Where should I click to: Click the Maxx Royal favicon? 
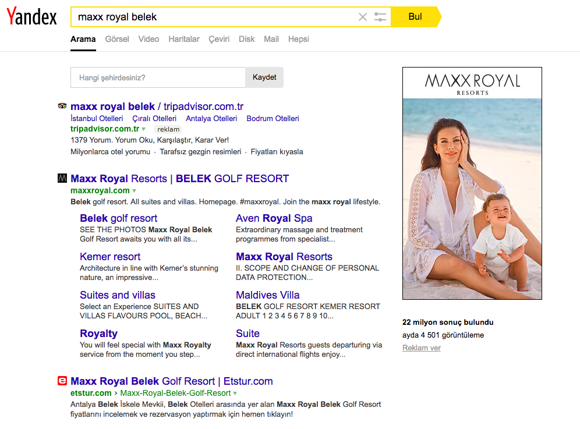point(62,178)
